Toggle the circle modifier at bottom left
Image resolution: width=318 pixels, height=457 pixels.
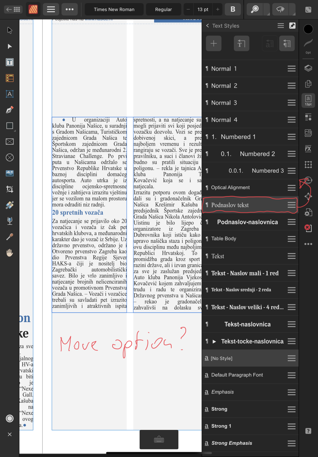point(10,419)
